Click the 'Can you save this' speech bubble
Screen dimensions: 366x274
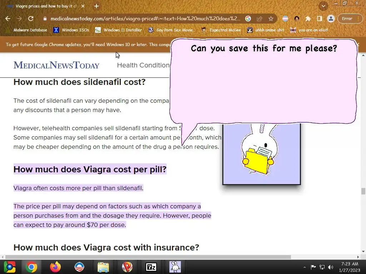coord(263,82)
